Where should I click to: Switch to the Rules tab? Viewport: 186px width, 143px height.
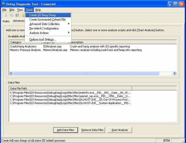coord(6,21)
